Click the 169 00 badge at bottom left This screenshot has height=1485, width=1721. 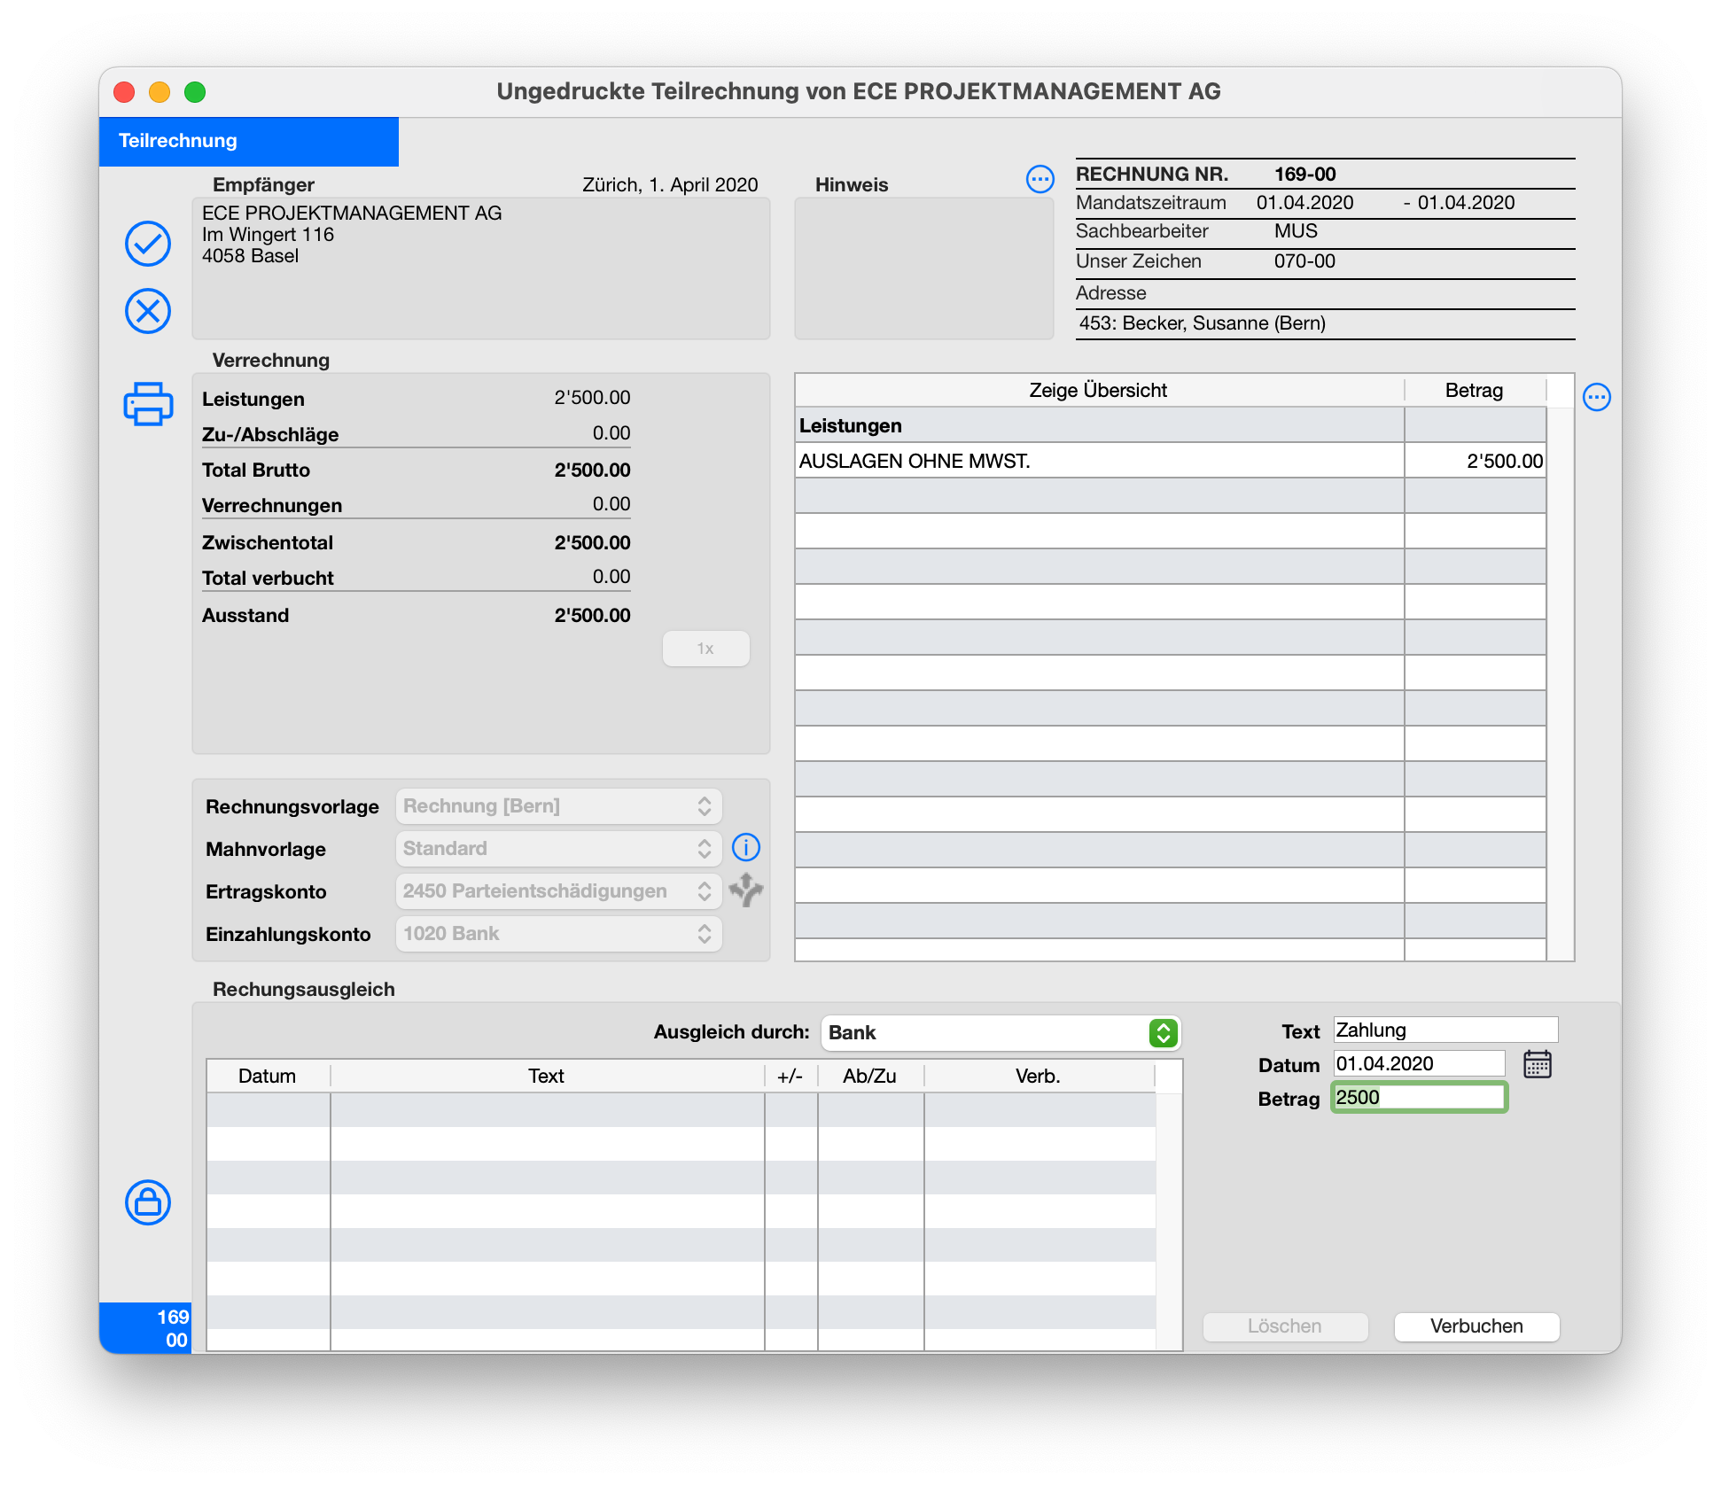[146, 1328]
